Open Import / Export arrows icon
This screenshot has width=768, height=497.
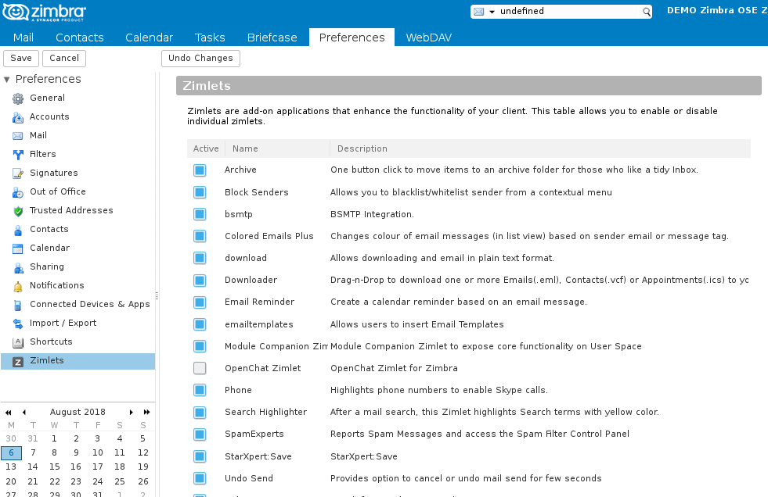pyautogui.click(x=18, y=324)
